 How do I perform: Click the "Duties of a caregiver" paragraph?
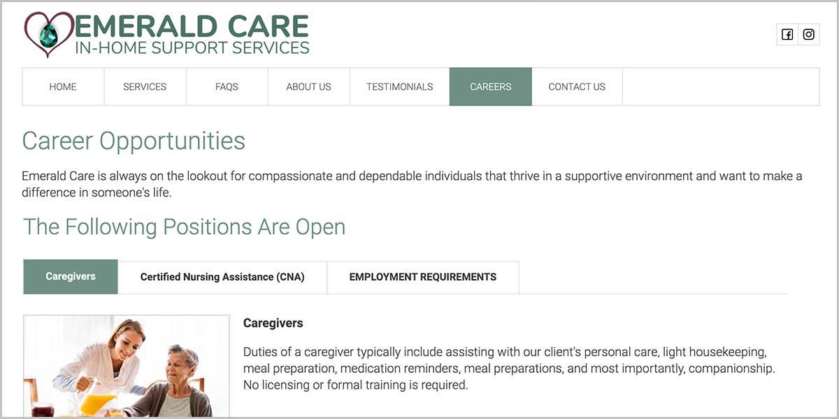(x=509, y=368)
